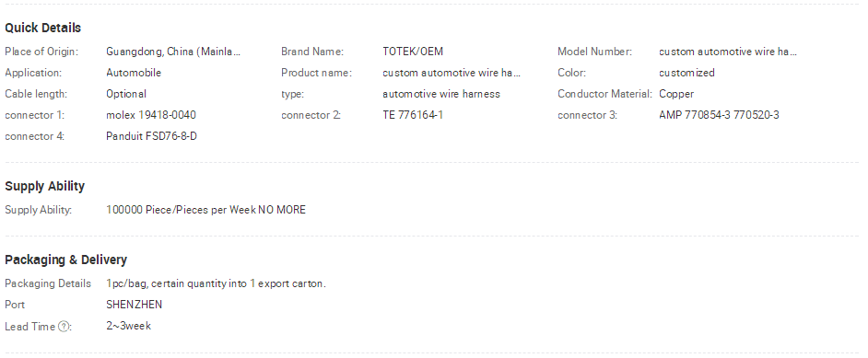Click the type value automotive wire harness
Image resolution: width=868 pixels, height=358 pixels.
[x=441, y=94]
